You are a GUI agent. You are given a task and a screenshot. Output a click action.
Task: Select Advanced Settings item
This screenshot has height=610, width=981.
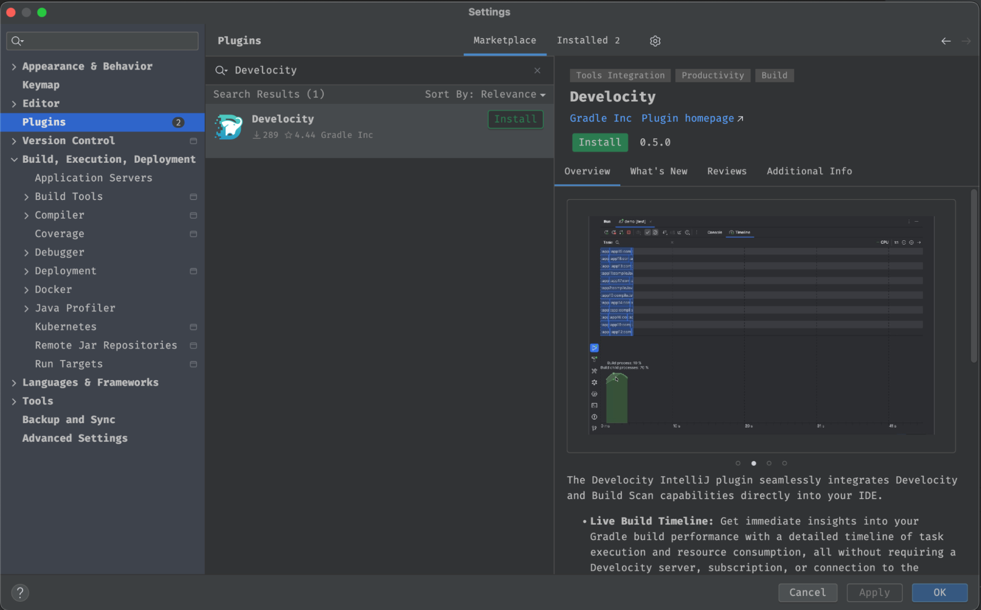click(x=102, y=439)
